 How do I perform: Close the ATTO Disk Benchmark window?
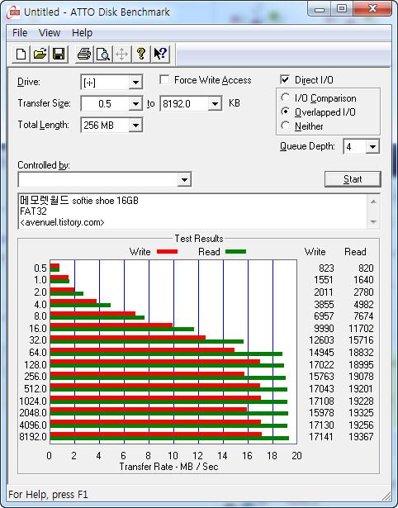pyautogui.click(x=372, y=9)
